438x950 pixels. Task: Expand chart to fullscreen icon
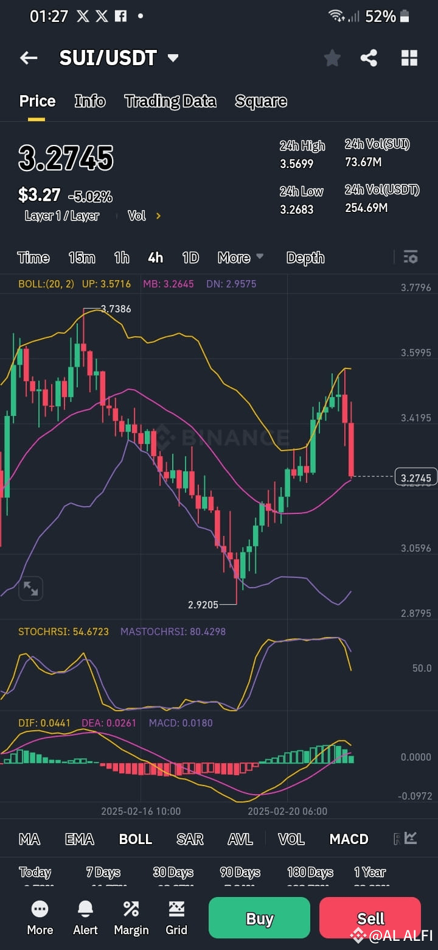coord(30,588)
